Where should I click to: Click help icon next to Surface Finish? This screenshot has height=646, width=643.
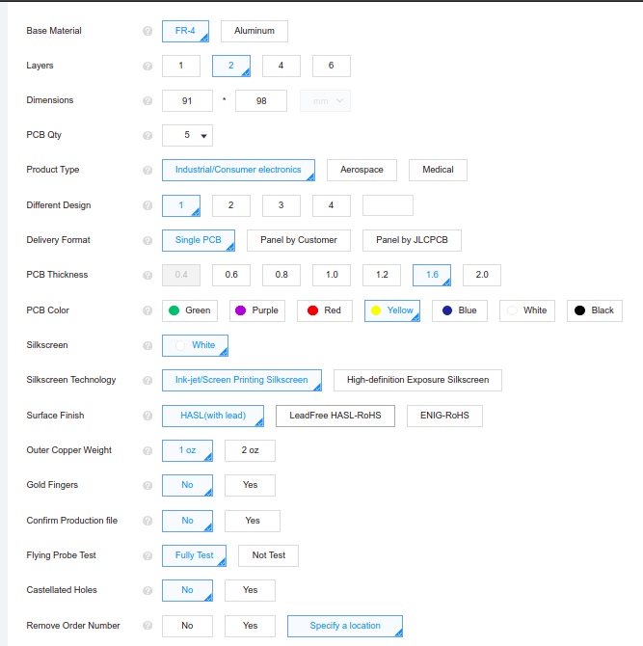pos(147,416)
